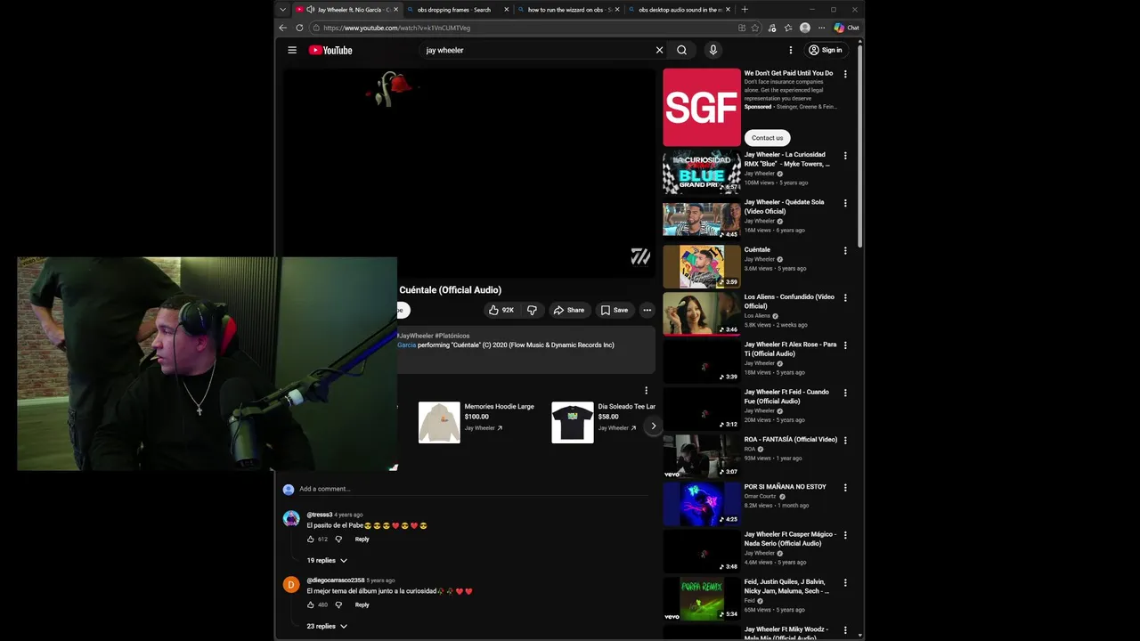This screenshot has height=641, width=1140.
Task: Dislike the comment by @tresss3
Action: click(x=338, y=539)
